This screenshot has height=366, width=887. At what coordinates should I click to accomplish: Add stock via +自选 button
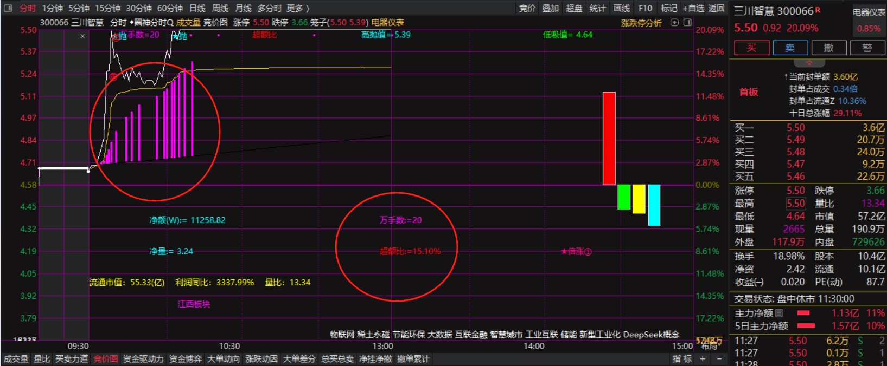click(693, 8)
